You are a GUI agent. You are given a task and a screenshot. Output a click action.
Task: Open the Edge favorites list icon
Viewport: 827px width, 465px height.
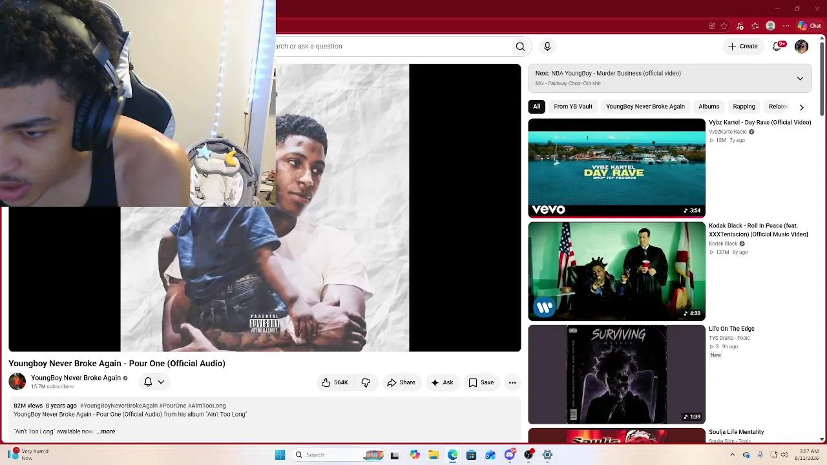point(755,26)
